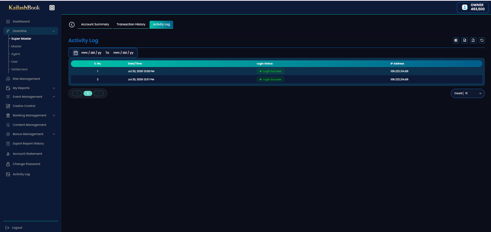Screen dimensions: 491x232
Task: Expand the Event Management chevron
Action: tap(54, 97)
